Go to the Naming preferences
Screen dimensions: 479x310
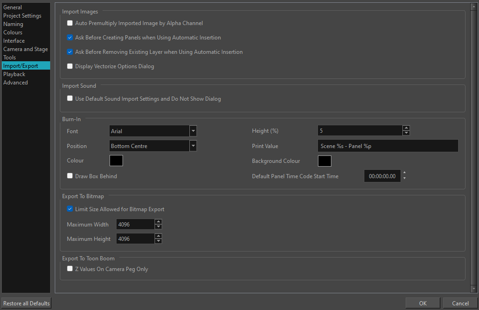[26, 24]
